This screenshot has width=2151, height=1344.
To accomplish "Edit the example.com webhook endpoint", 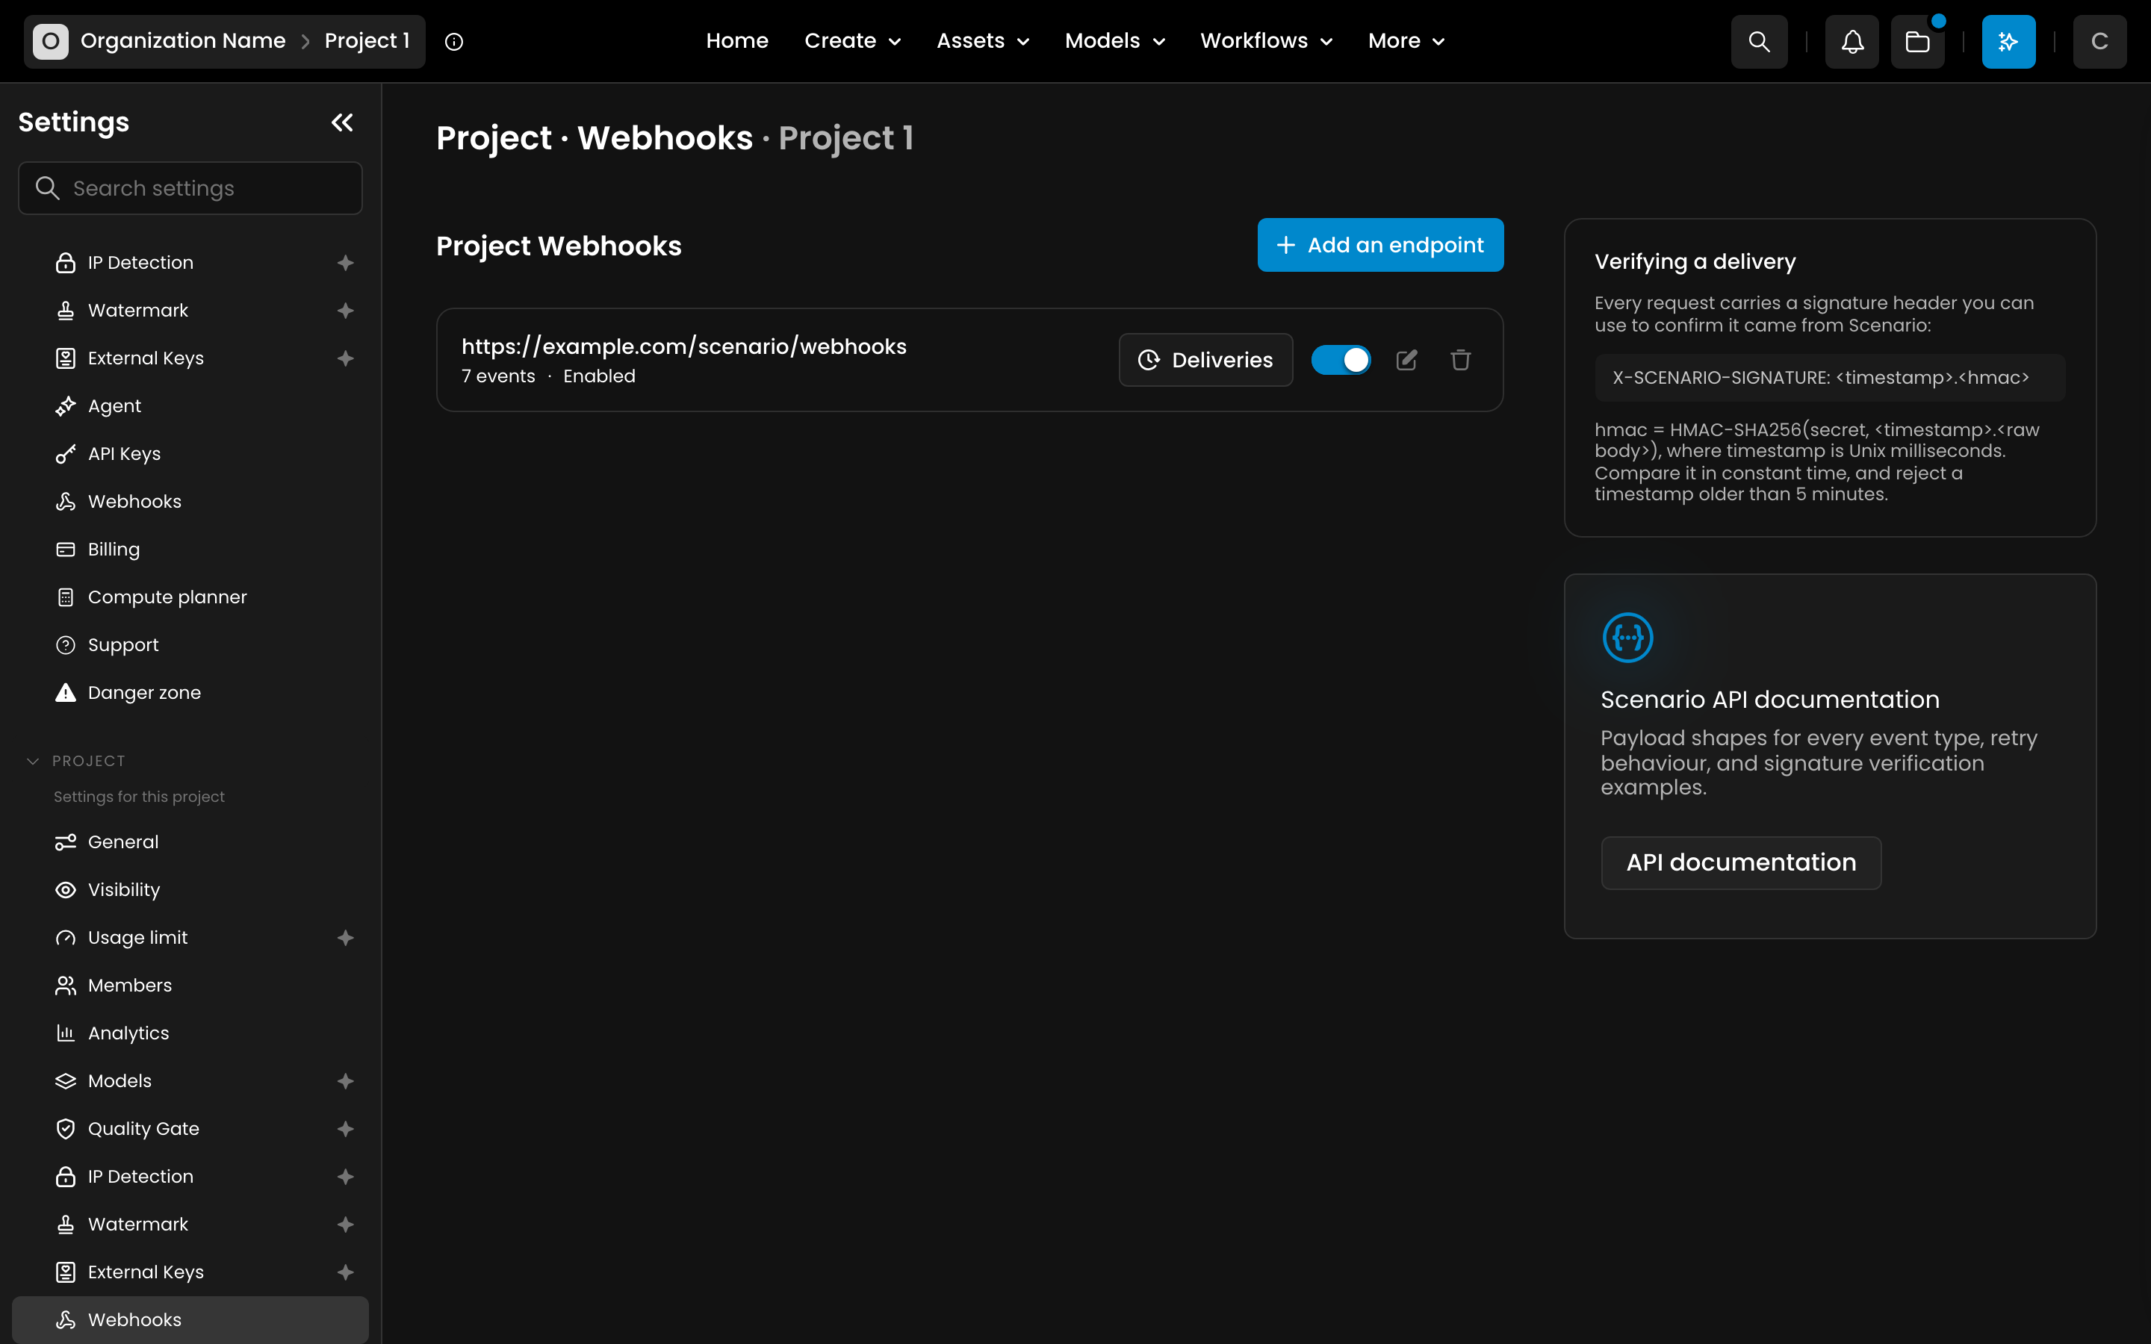I will 1406,360.
